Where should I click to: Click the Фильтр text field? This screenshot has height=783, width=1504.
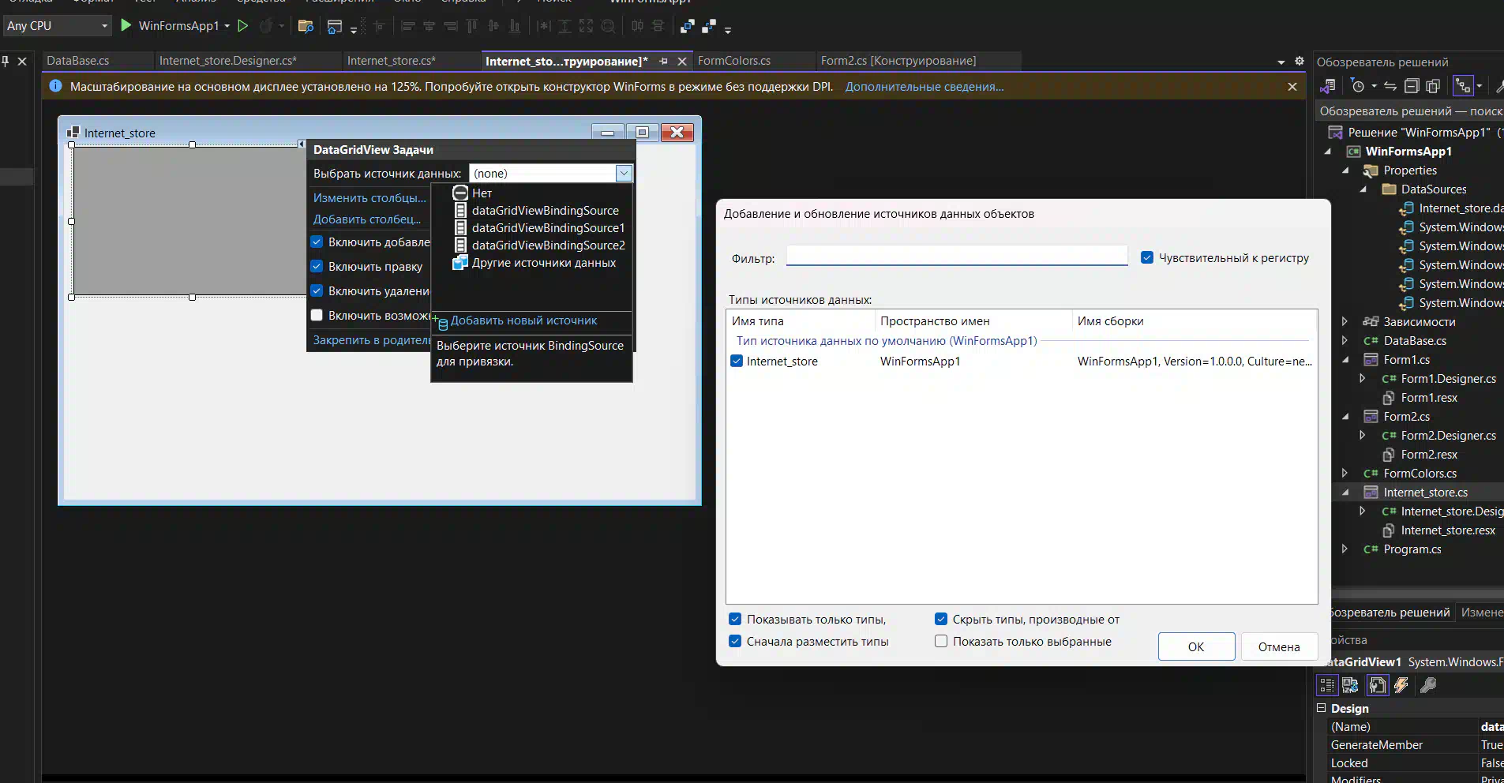coord(956,257)
